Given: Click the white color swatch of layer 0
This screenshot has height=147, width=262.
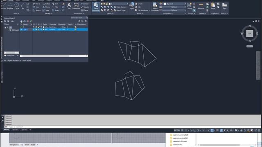Looking at the screenshot, I should [44, 27].
